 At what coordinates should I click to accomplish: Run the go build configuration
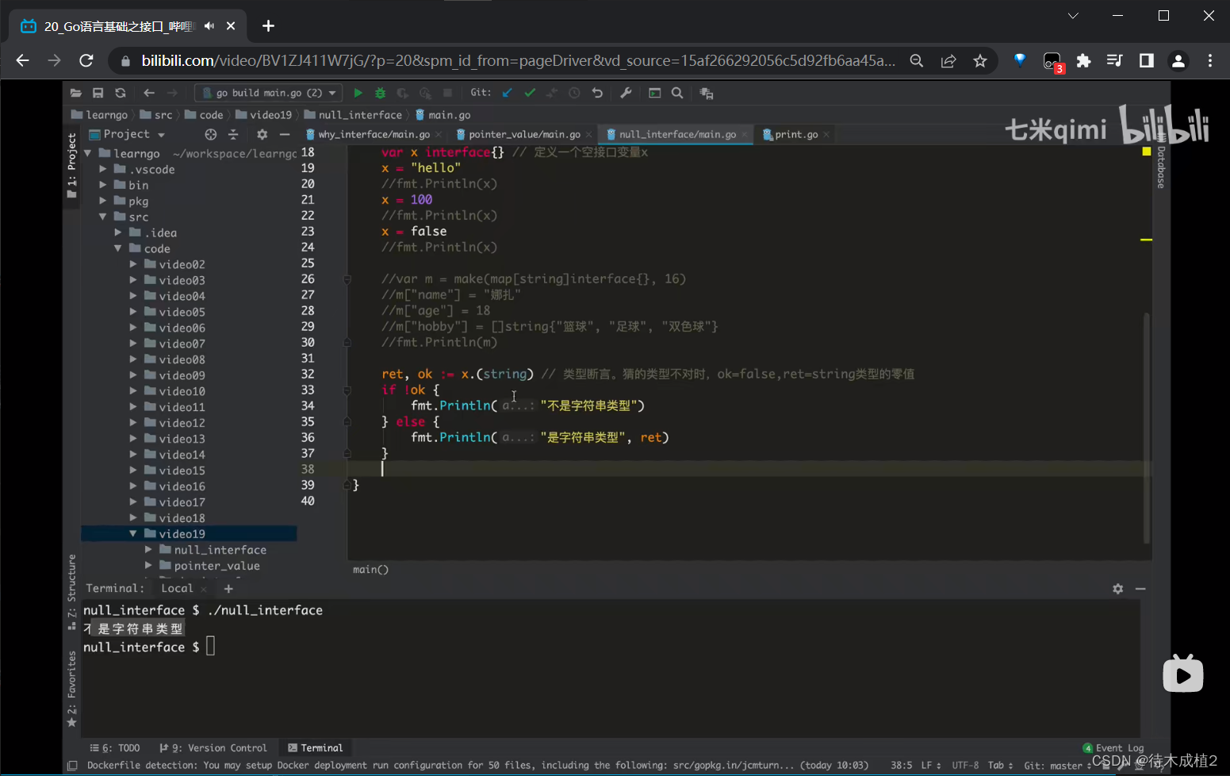[x=358, y=93]
